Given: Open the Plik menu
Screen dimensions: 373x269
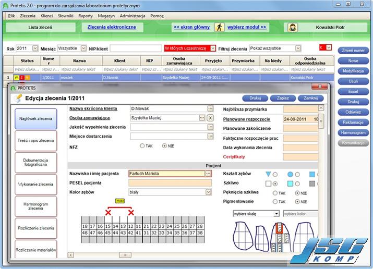Looking at the screenshot, I should pyautogui.click(x=11, y=16).
